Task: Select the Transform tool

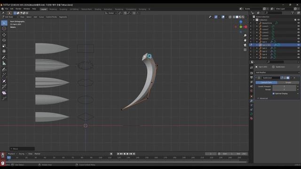Action: tap(4, 51)
